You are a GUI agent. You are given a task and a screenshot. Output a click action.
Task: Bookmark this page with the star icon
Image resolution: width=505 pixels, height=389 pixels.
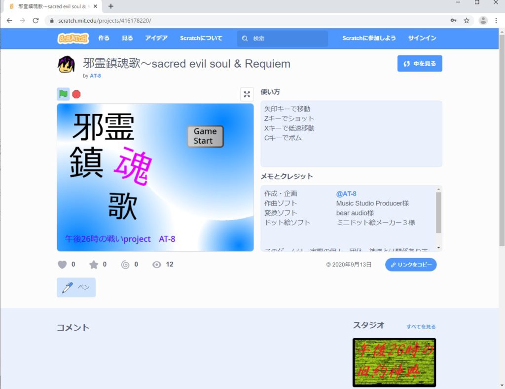click(x=467, y=20)
